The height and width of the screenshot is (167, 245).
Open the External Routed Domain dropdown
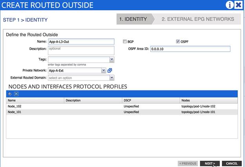pos(112,78)
